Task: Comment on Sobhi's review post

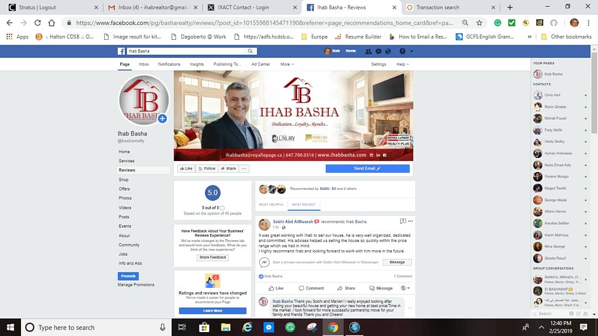Action: point(311,288)
